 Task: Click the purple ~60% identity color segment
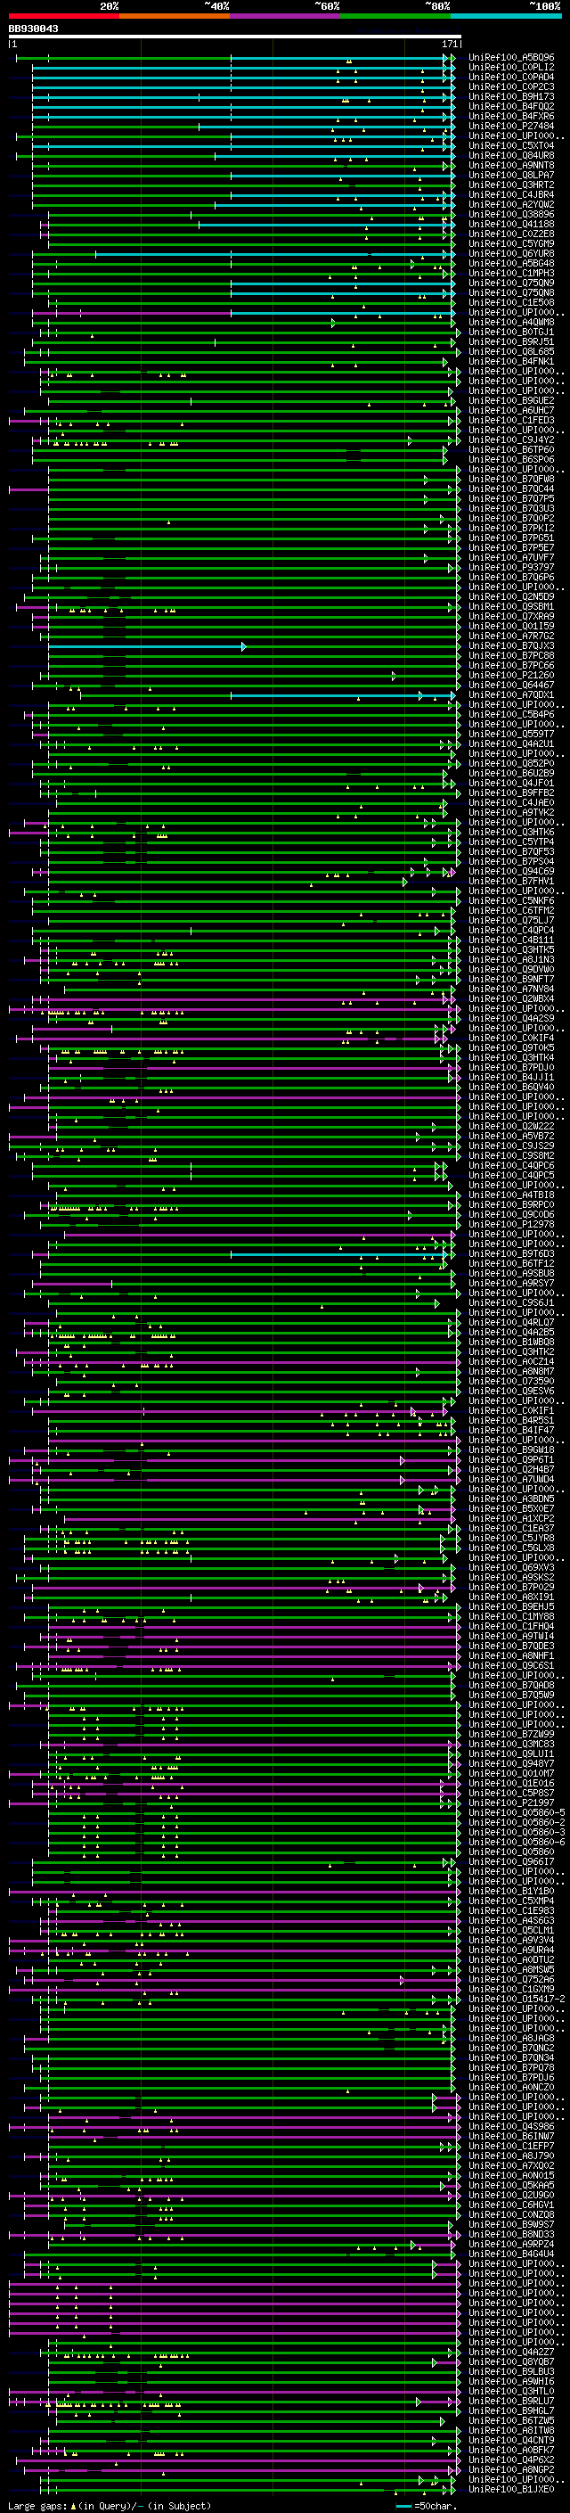pos(286,17)
